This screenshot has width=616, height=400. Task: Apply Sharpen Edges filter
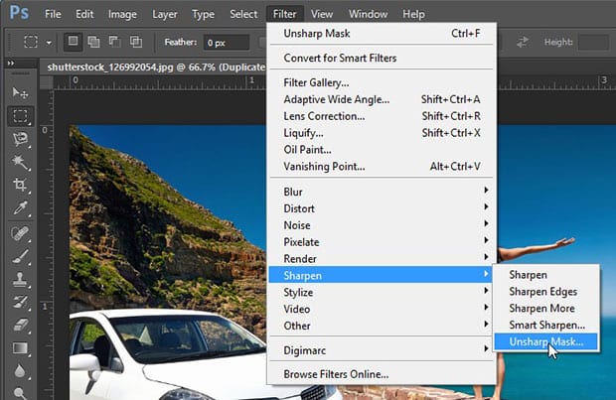pos(546,291)
